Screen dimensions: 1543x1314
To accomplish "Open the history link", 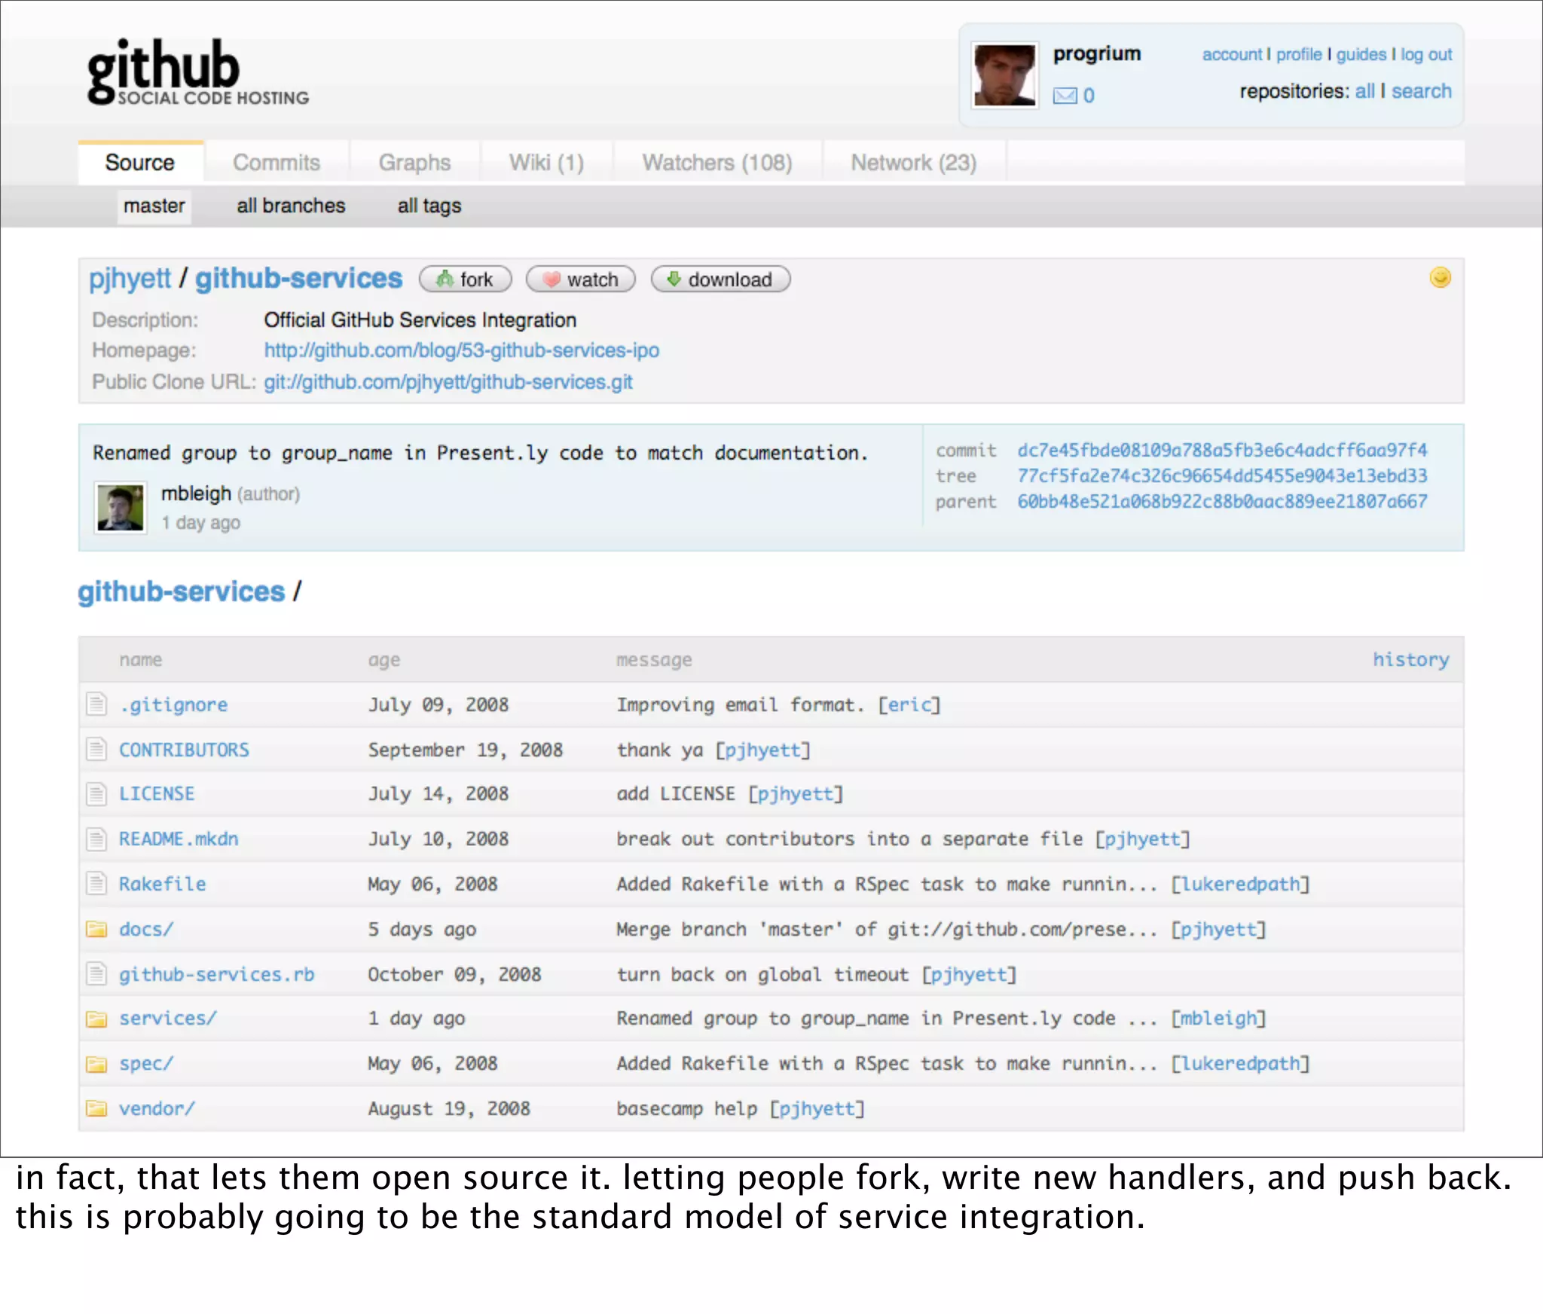I will 1410,659.
